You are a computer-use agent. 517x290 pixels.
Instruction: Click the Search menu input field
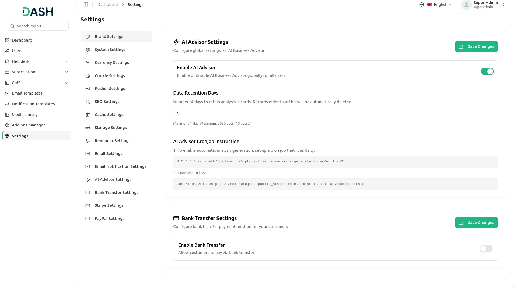click(x=38, y=26)
